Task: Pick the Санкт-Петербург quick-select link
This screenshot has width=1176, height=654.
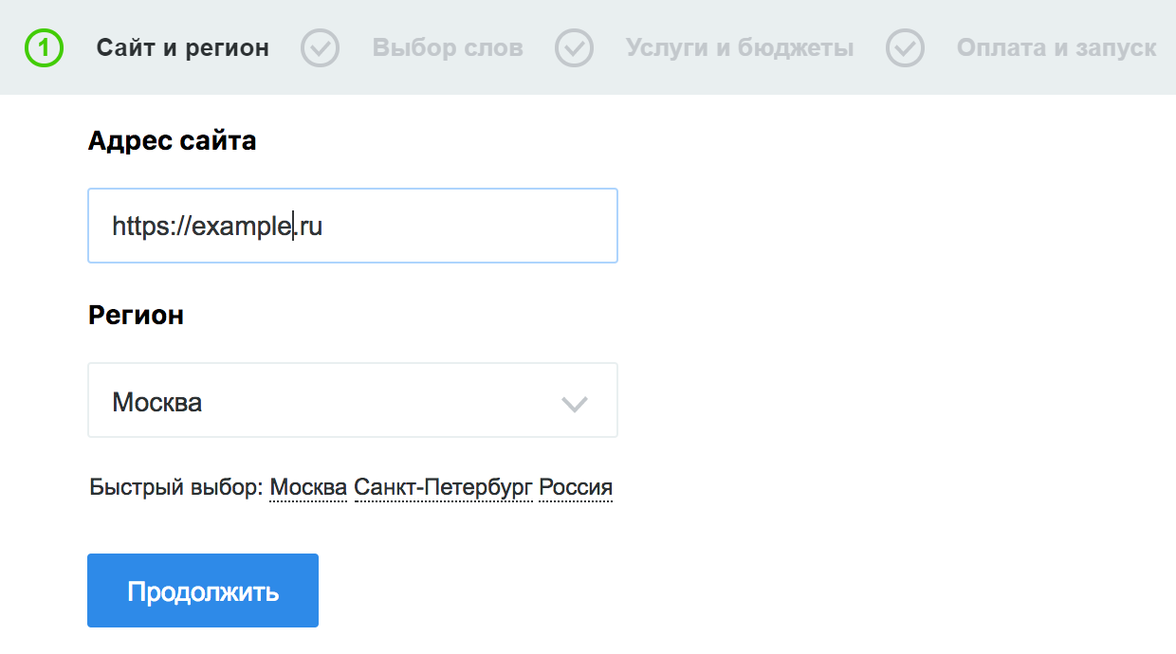Action: [442, 488]
